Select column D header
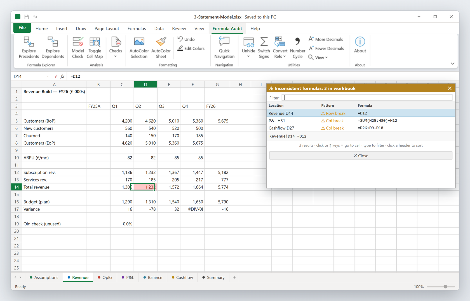Screen dimensions: 470x301 click(145, 84)
